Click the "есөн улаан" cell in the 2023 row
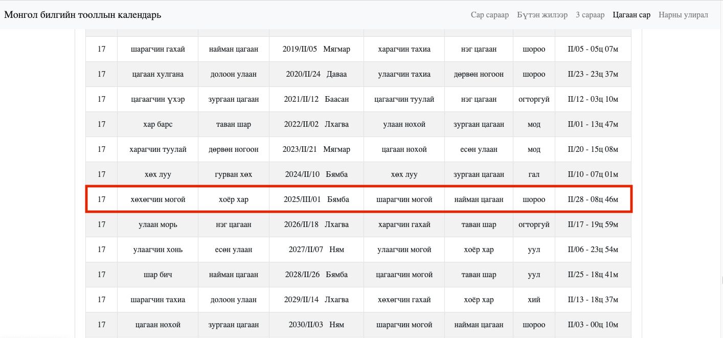Viewport: 723px width, 338px height. [x=479, y=149]
